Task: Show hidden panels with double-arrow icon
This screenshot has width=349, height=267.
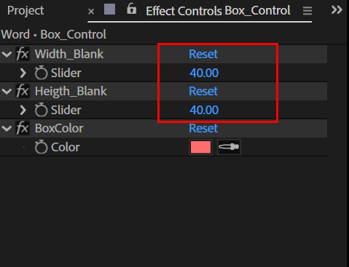Action: [x=337, y=10]
